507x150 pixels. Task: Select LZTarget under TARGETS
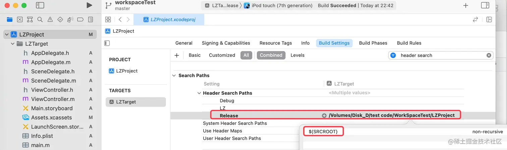click(136, 102)
